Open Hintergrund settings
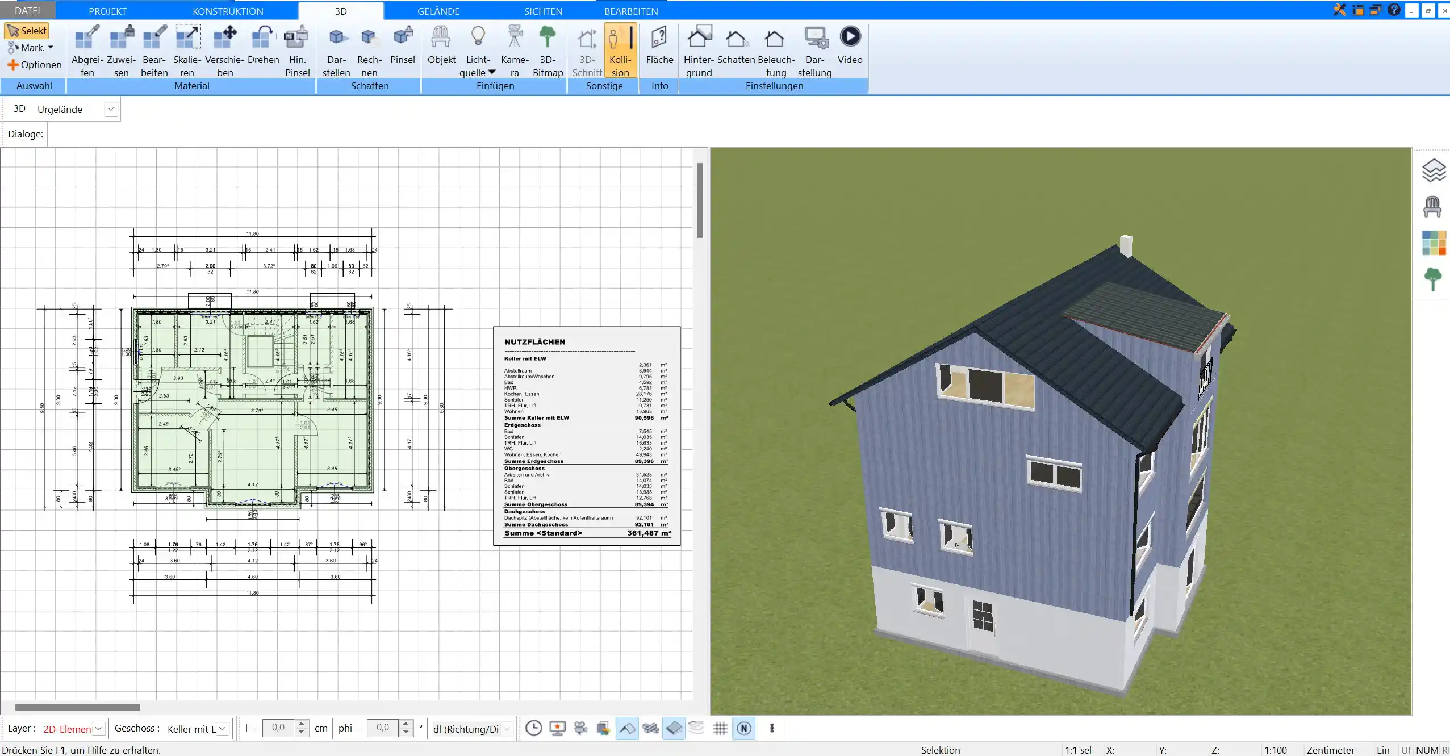 pos(699,51)
